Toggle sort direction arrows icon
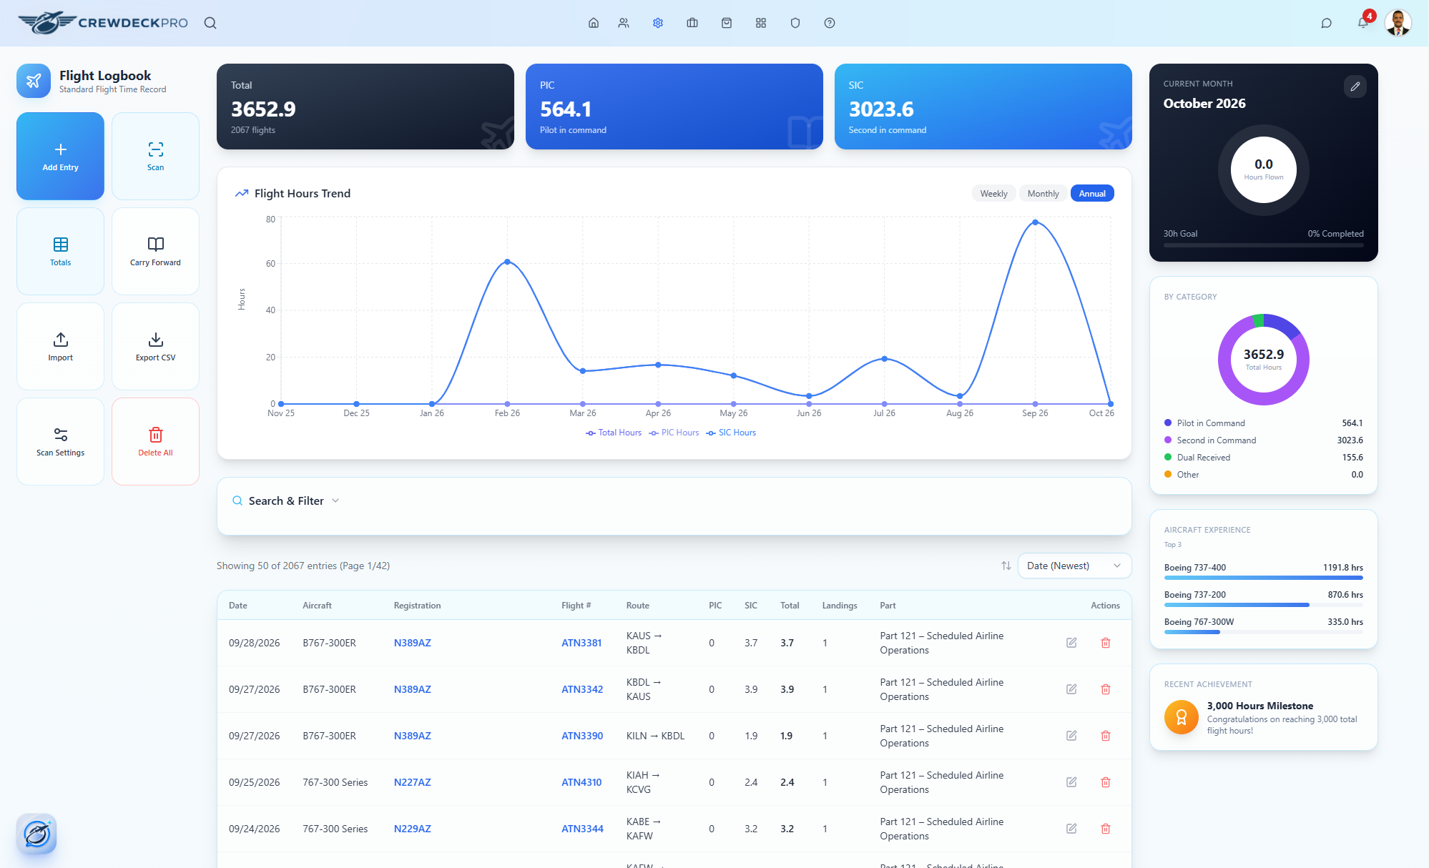This screenshot has width=1429, height=868. pyautogui.click(x=1006, y=566)
